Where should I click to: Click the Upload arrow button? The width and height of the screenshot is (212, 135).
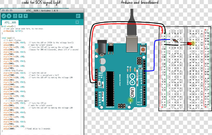9,16
